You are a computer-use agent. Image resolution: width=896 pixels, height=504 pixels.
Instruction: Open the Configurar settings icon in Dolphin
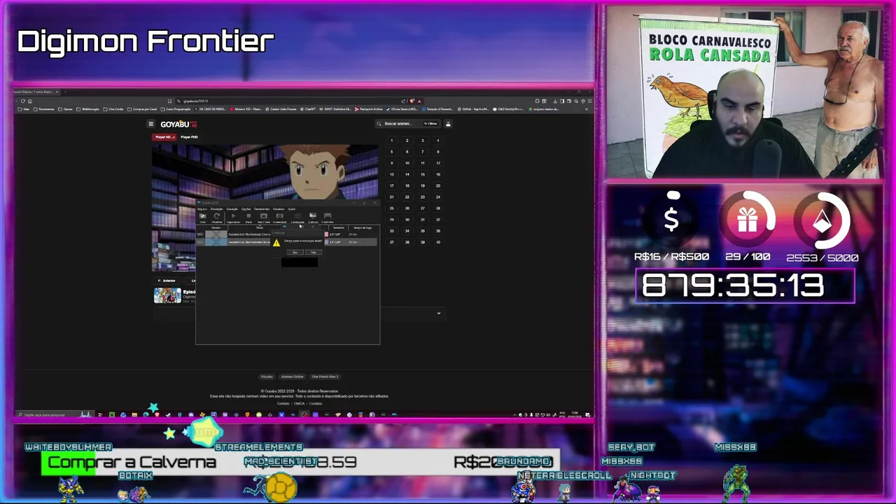pyautogui.click(x=297, y=218)
